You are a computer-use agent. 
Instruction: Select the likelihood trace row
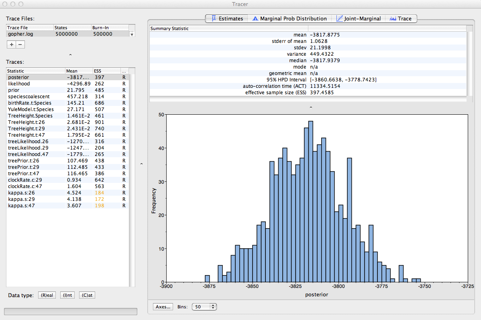[19, 83]
